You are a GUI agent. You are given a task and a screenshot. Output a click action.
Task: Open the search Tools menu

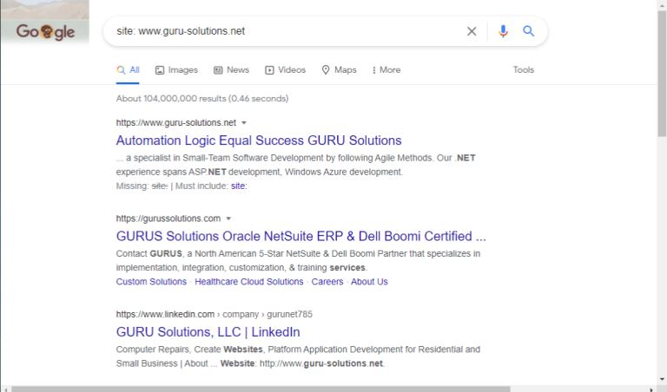click(x=523, y=70)
